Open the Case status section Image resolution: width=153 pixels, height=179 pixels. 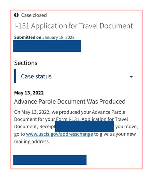[36, 76]
